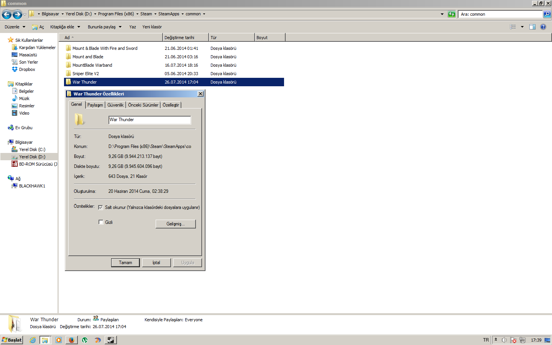
Task: Switch to the Güvenlik tab
Action: pos(115,105)
